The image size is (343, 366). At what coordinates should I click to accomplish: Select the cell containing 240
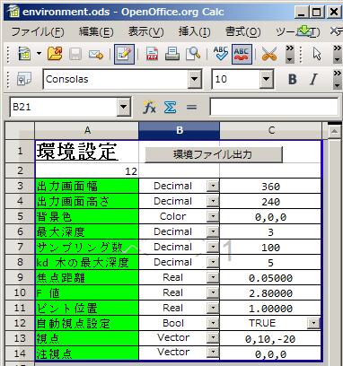click(270, 202)
